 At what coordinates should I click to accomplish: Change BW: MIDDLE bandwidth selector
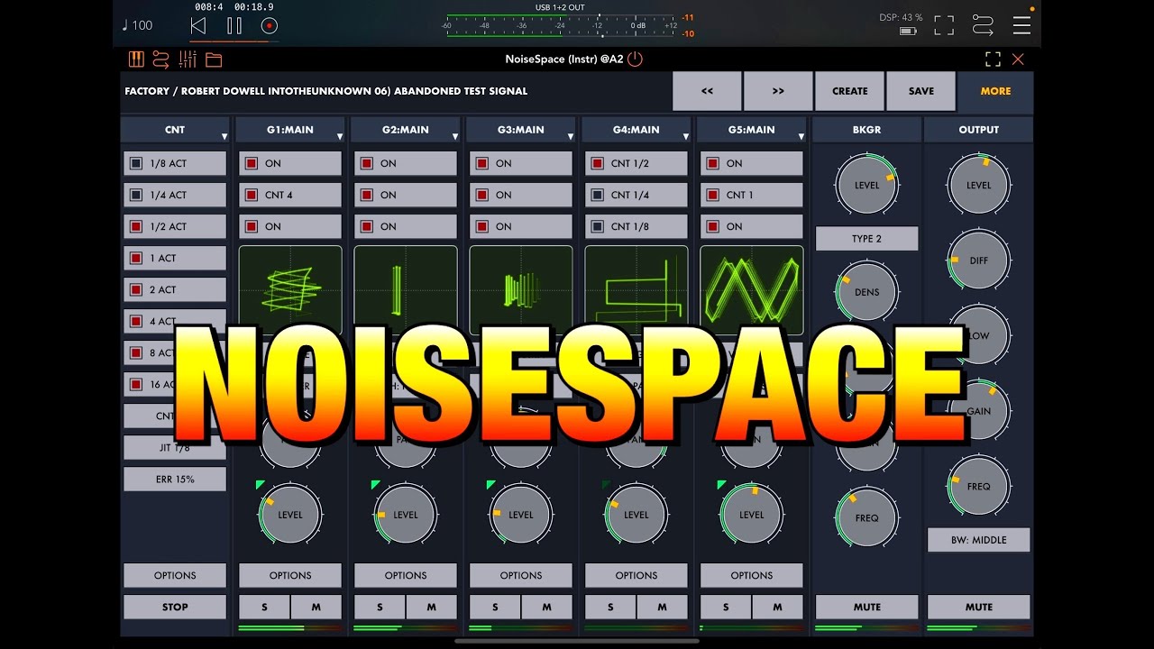[979, 540]
